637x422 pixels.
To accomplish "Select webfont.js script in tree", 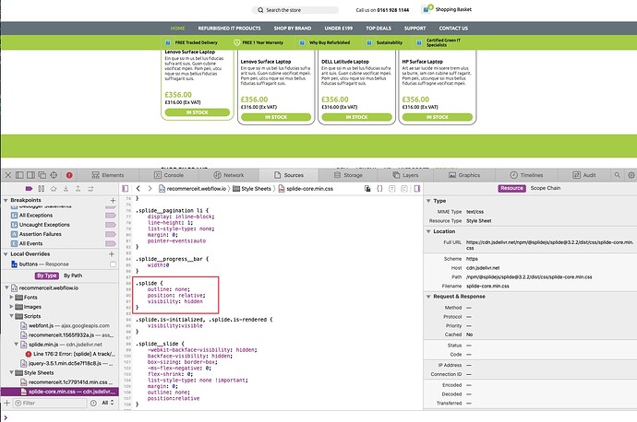I will [x=65, y=325].
